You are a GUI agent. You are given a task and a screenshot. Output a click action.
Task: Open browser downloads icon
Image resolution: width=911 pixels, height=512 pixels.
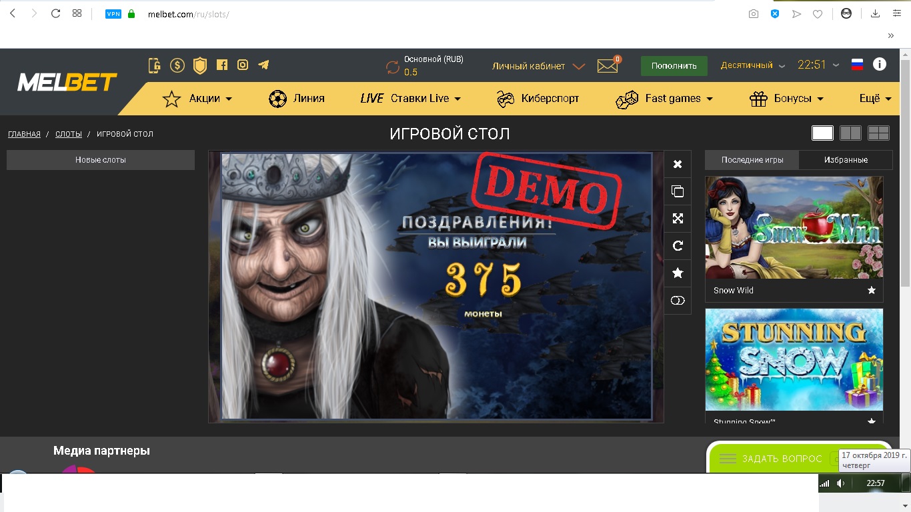point(875,13)
